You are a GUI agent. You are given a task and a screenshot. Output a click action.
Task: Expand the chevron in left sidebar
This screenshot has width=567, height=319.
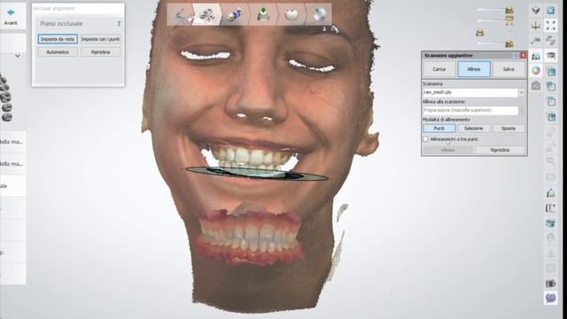pyautogui.click(x=18, y=56)
